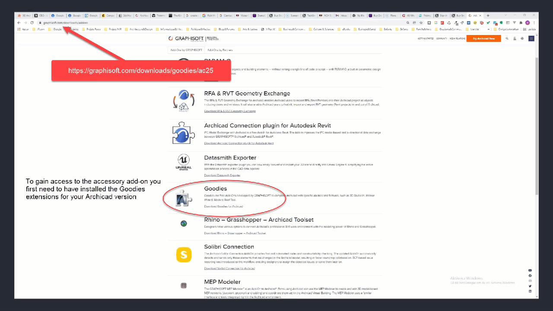The width and height of the screenshot is (553, 311).
Task: Click the Rhino Grasshopper round icon
Action: tap(184, 223)
